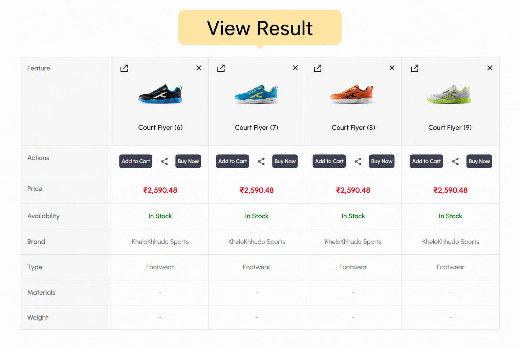Open the Court Flyer (7) product title
Screen dimensions: 520x346
(x=257, y=127)
